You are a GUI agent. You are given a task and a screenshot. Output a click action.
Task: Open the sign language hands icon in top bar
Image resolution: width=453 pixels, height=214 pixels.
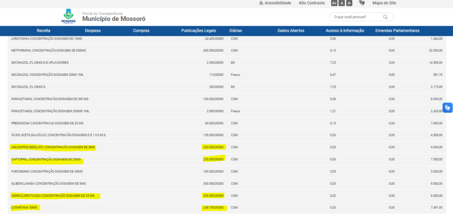point(362,3)
